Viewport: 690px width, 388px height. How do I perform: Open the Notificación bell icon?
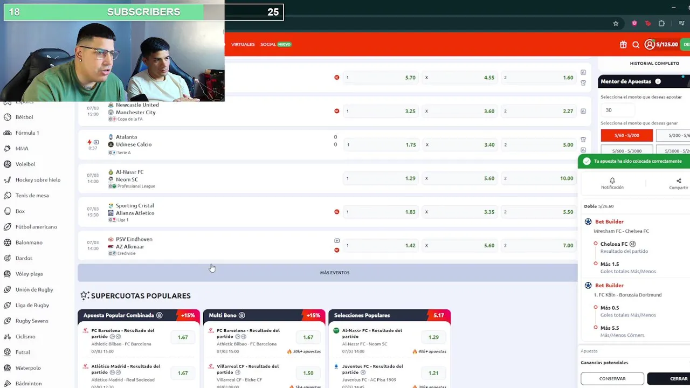(x=612, y=181)
